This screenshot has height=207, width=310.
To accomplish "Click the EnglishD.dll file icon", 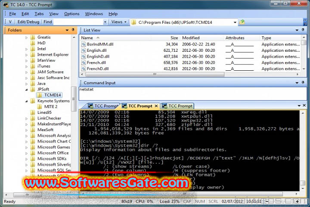I will pyautogui.click(x=84, y=56).
